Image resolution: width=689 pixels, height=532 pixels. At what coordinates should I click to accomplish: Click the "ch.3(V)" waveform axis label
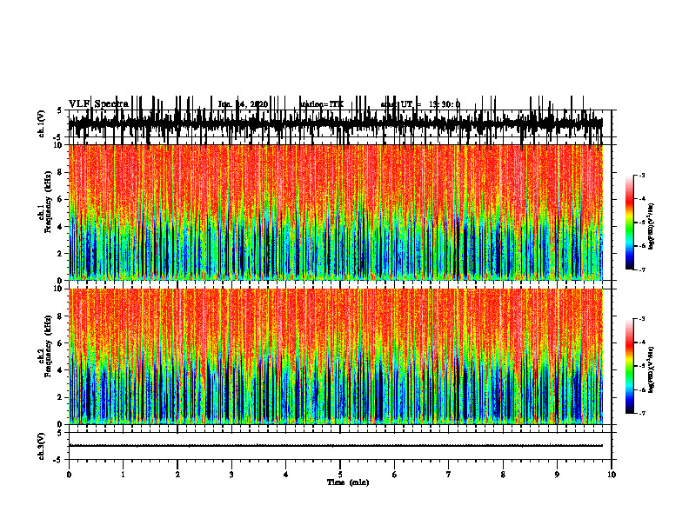[x=42, y=447]
